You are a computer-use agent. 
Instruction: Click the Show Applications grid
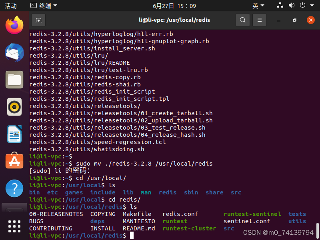pos(14,226)
